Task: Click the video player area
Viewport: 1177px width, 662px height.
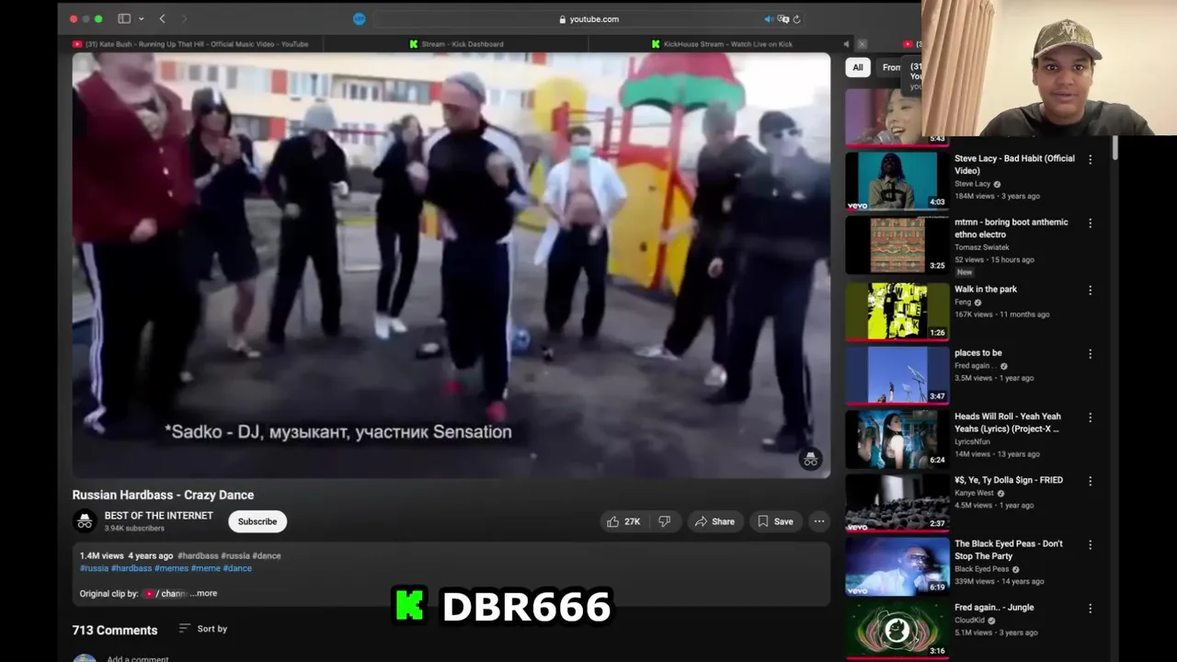Action: click(x=451, y=266)
